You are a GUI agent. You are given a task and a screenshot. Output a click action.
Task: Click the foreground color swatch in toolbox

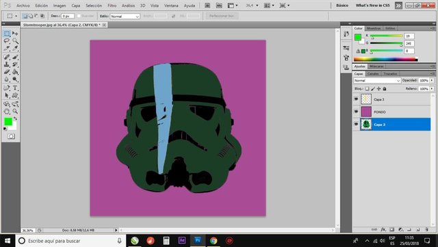click(x=8, y=122)
